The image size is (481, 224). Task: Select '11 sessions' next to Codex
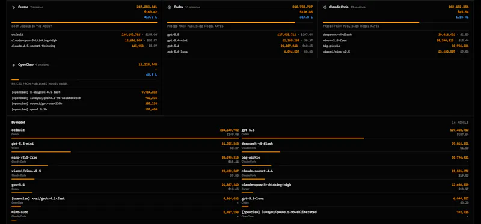193,7
